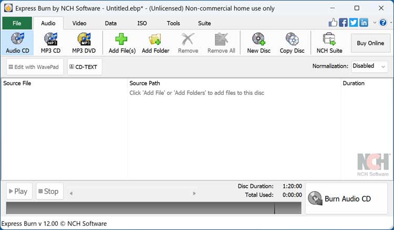Click the Buy Online button

370,43
